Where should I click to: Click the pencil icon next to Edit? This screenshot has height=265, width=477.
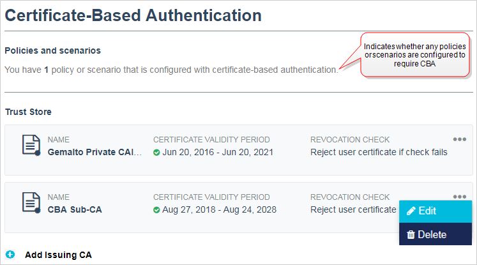411,211
